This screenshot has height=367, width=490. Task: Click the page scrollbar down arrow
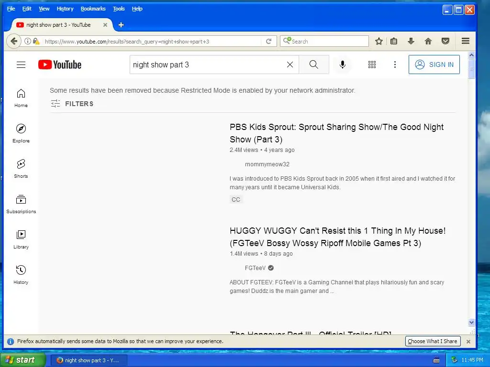point(471,323)
